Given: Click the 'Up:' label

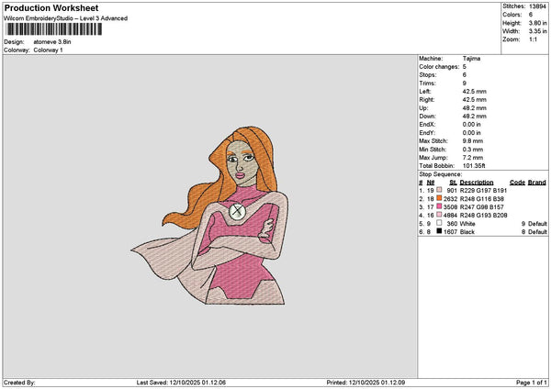Looking at the screenshot, I should 423,108.
